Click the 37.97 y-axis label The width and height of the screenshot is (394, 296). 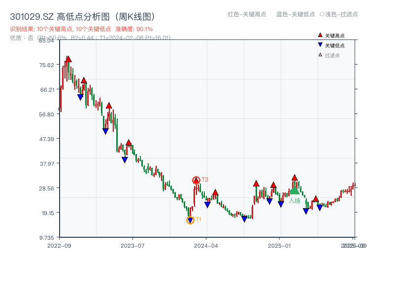coord(47,164)
